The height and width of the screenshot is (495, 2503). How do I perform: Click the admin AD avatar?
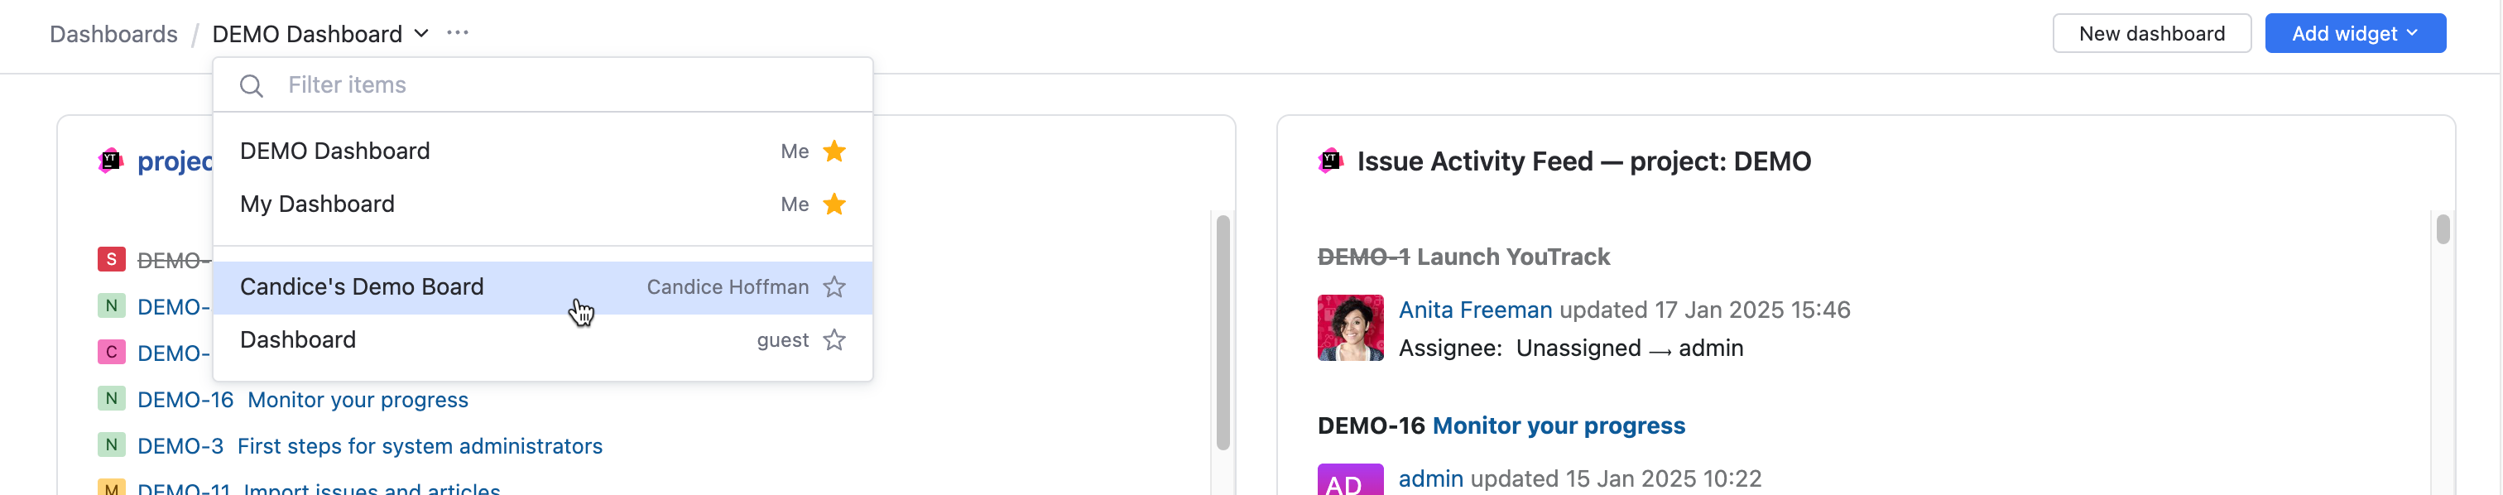[x=1350, y=480]
